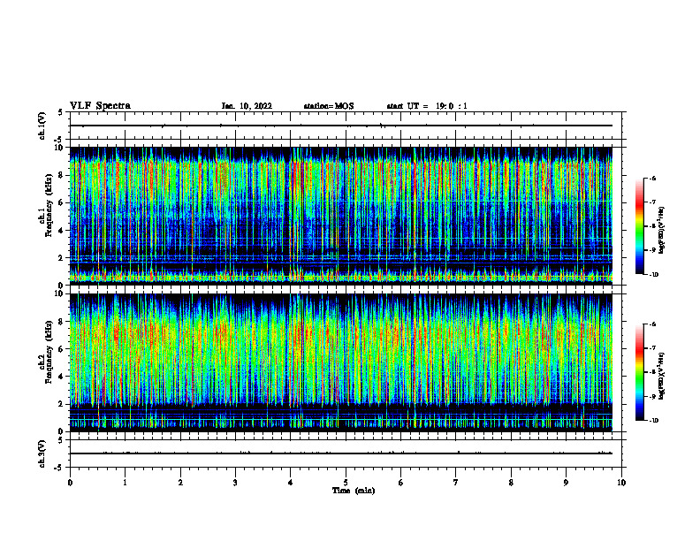Click the ch.1(V) axis label

tap(42, 126)
